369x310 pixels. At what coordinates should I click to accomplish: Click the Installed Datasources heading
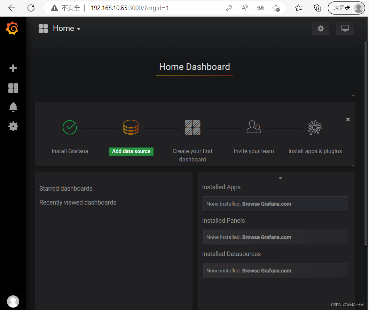tap(231, 254)
